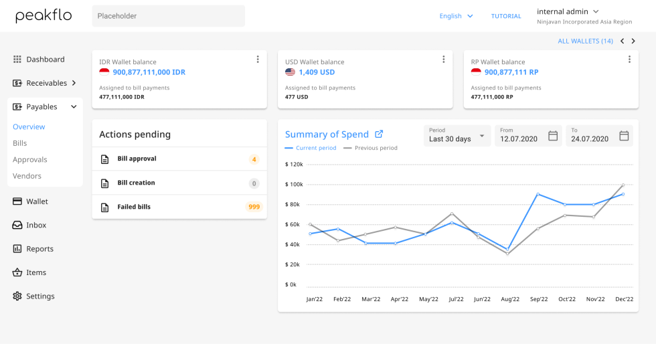The image size is (656, 344).
Task: Click the ALL WALLETS (14) link
Action: pos(585,41)
